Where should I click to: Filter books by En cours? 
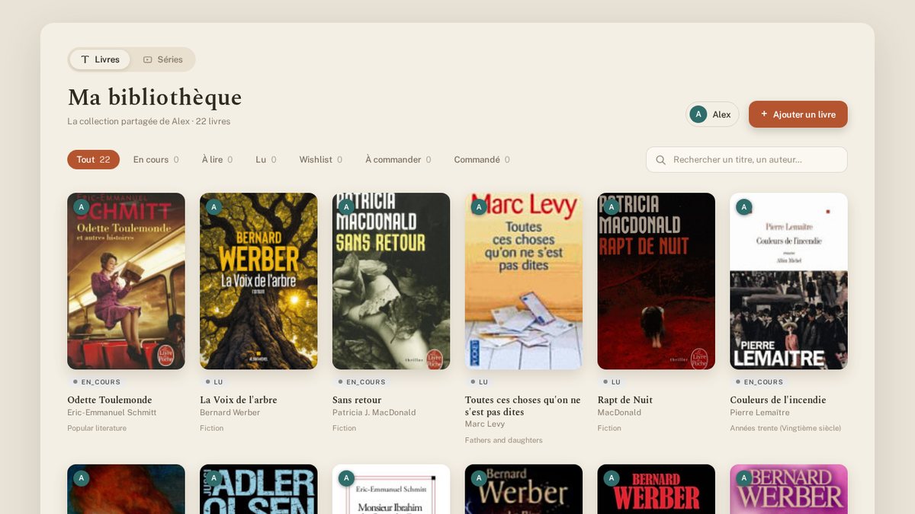click(x=156, y=159)
